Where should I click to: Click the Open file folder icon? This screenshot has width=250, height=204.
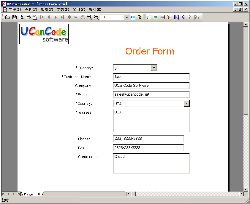(x=8, y=17)
